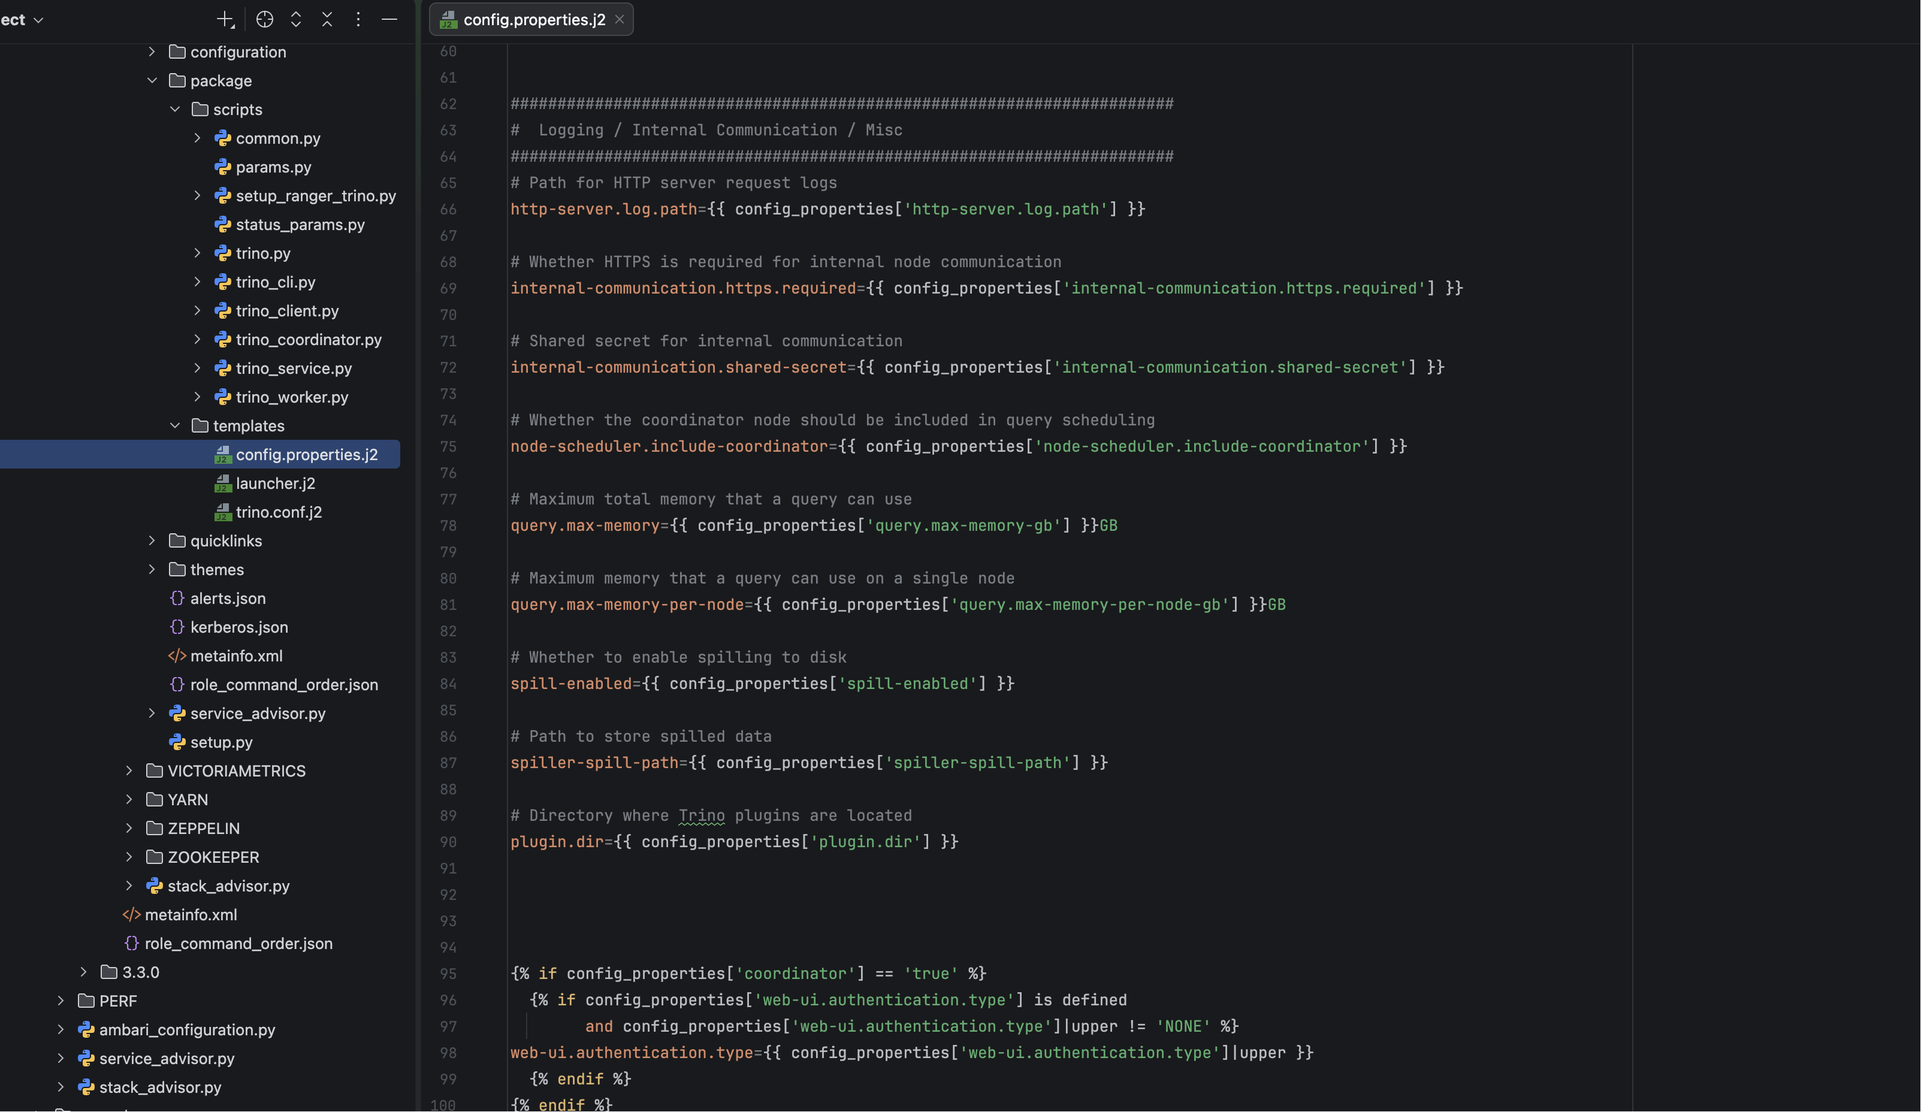The width and height of the screenshot is (1921, 1112).
Task: Click the alerts.json file icon
Action: (x=177, y=599)
